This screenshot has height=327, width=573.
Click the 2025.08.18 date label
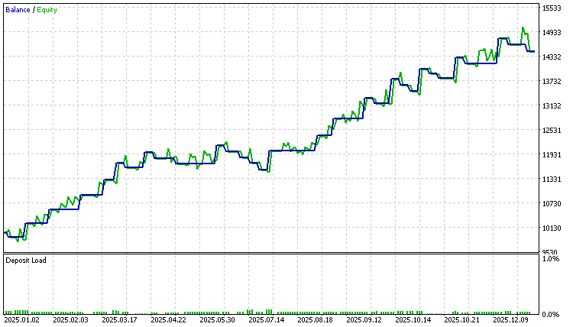point(316,320)
